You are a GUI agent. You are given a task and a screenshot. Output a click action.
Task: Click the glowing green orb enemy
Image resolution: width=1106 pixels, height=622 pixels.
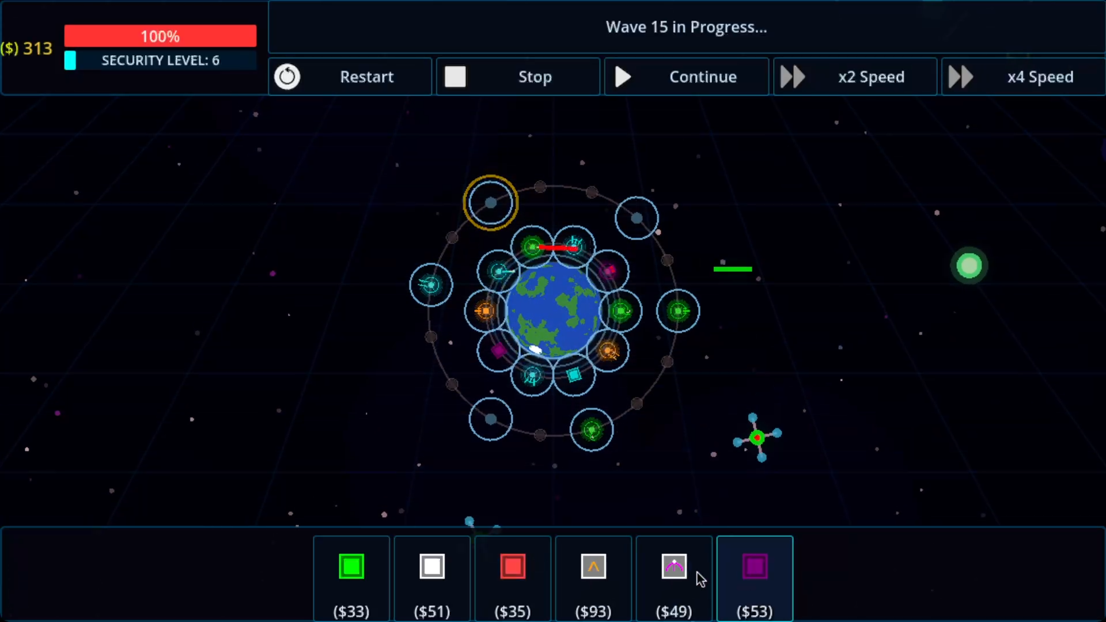[969, 266]
